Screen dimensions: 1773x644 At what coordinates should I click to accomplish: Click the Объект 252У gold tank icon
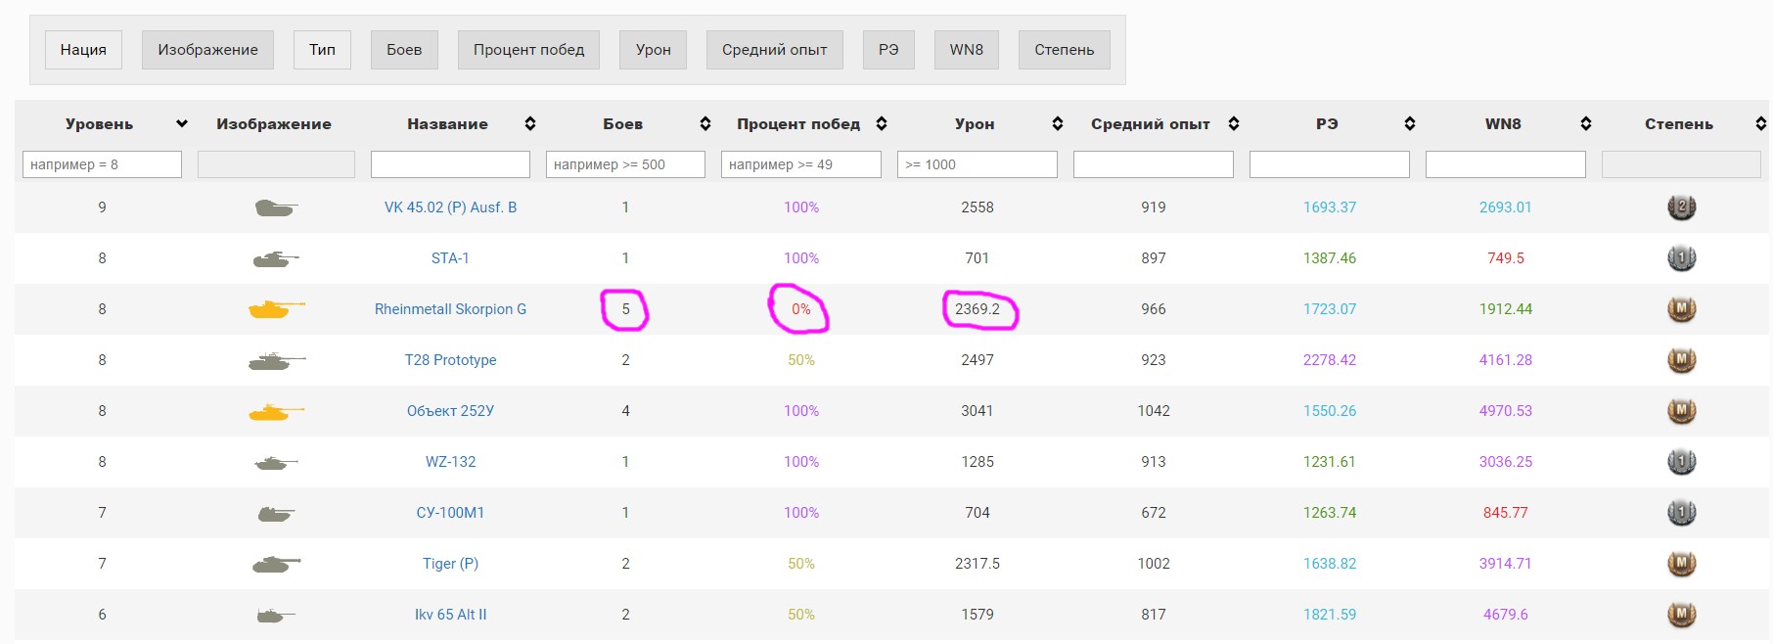click(276, 411)
